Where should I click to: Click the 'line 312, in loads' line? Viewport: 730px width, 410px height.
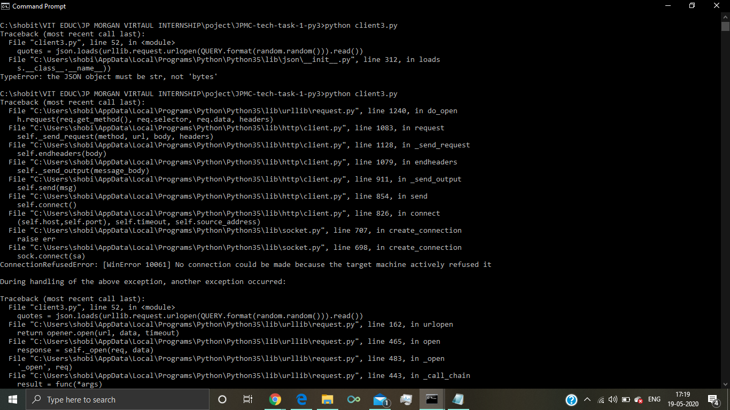[x=224, y=60]
